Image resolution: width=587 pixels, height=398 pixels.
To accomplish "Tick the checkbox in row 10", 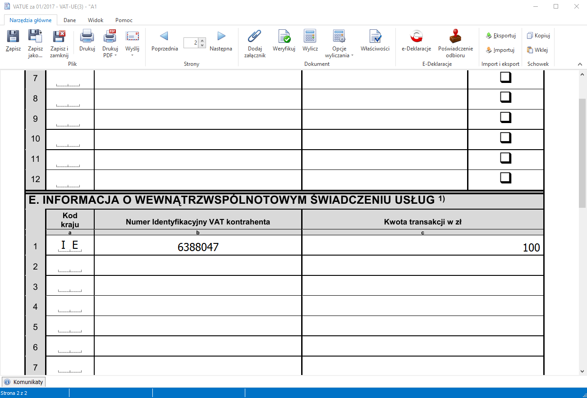I will point(505,137).
